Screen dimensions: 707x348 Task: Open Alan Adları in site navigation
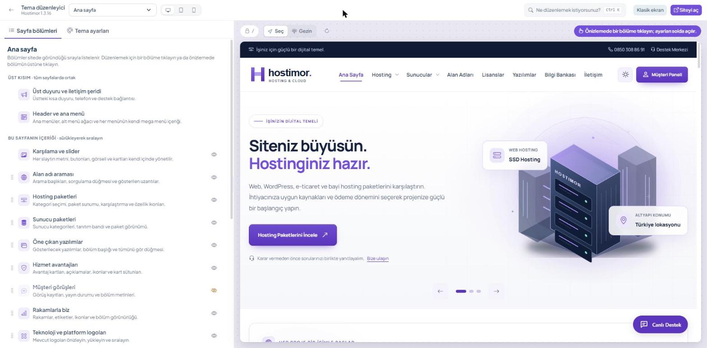coord(460,75)
